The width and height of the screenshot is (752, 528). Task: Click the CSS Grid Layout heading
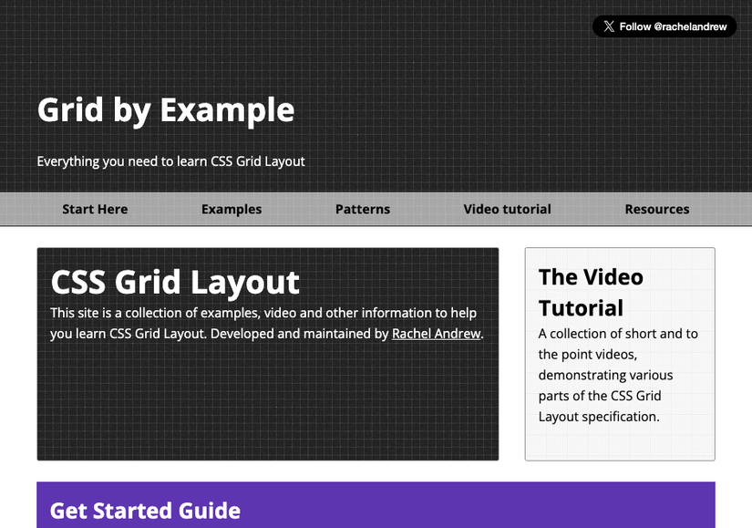point(175,283)
